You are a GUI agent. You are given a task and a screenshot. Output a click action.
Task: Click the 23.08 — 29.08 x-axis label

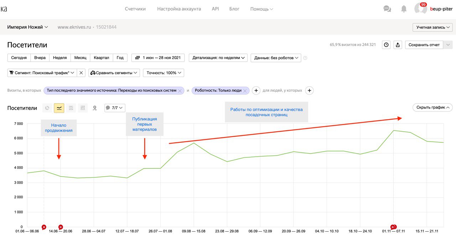tap(227, 231)
